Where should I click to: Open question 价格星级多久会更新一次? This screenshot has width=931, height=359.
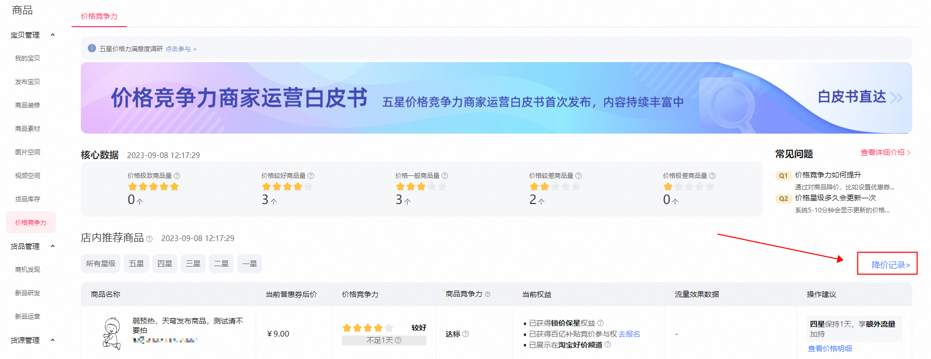coord(835,198)
